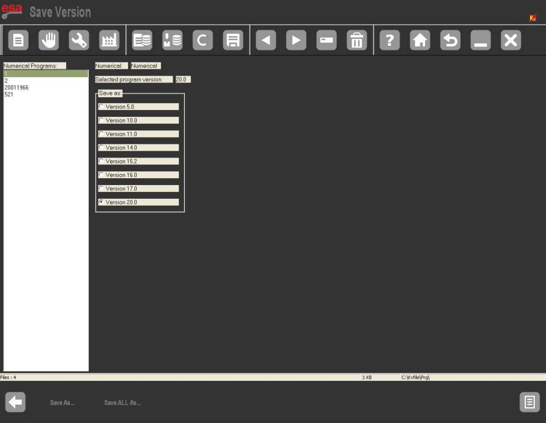
Task: Open help with question mark icon
Action: pyautogui.click(x=390, y=41)
